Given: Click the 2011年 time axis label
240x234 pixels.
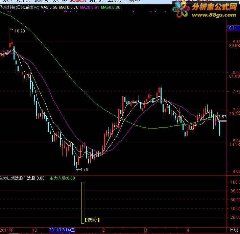Looking at the screenshot, I should pyautogui.click(x=6, y=230).
